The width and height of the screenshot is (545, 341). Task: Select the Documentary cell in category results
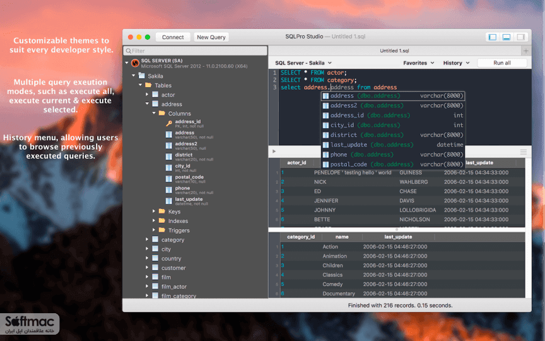tap(339, 294)
